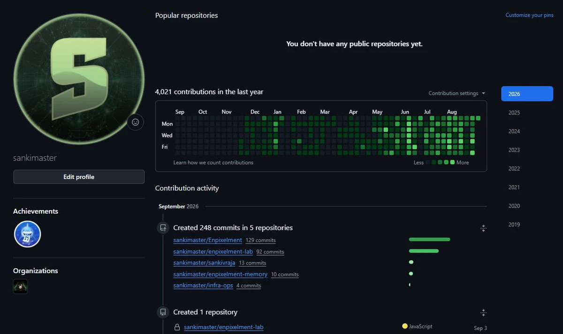Viewport: 563px width, 334px height.
Task: Click the JavaScript language label
Action: tap(421, 326)
